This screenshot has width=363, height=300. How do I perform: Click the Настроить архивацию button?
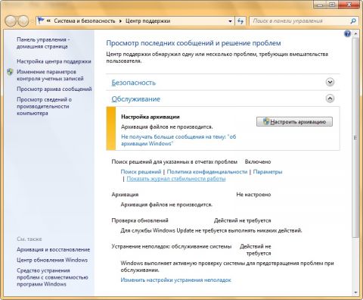[x=294, y=122]
